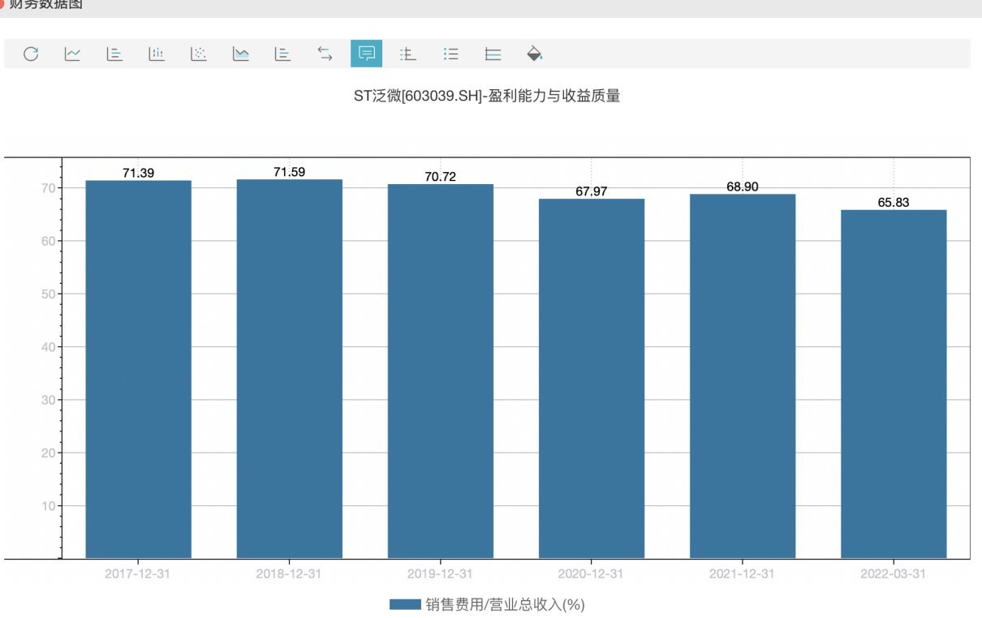Toggle the legend list icon
This screenshot has height=618, width=982.
[451, 54]
